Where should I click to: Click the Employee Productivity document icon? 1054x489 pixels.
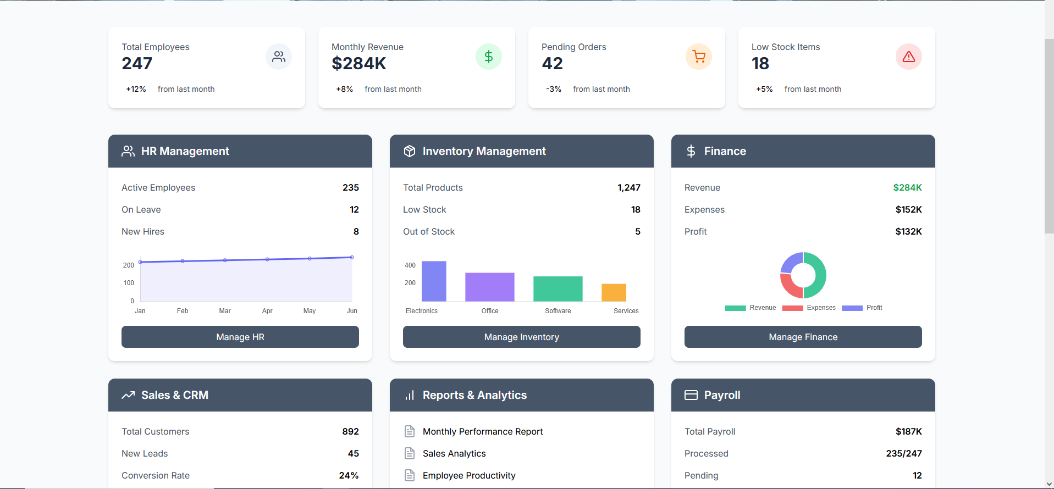[410, 475]
